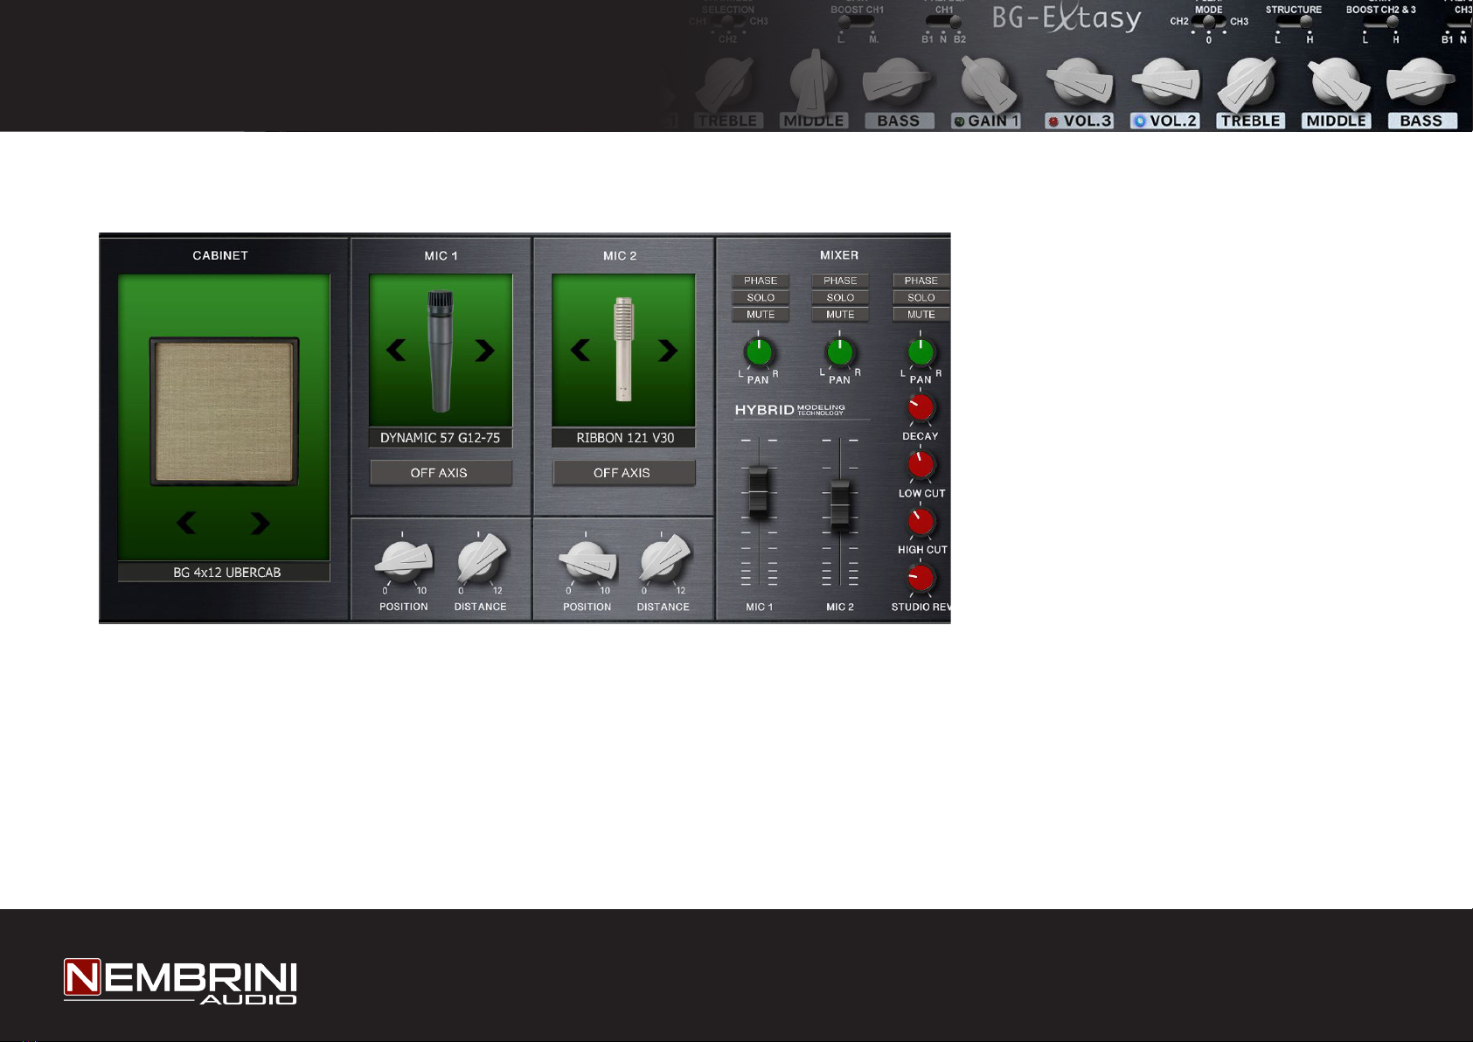1473x1042 pixels.
Task: Solo the Mic 1 mixer channel
Action: click(761, 297)
